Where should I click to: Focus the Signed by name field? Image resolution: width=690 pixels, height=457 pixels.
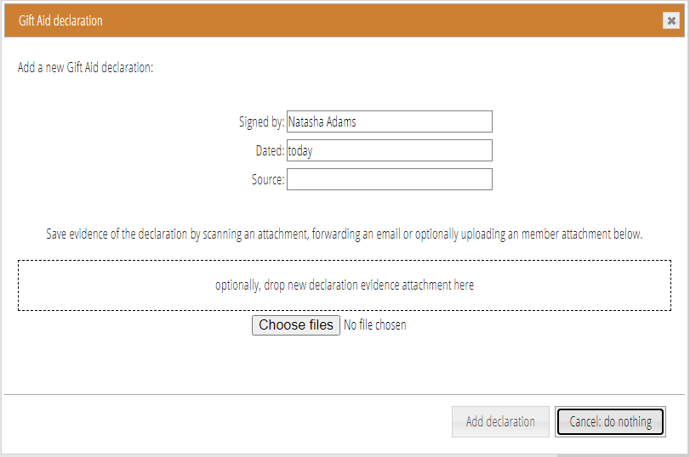(390, 121)
